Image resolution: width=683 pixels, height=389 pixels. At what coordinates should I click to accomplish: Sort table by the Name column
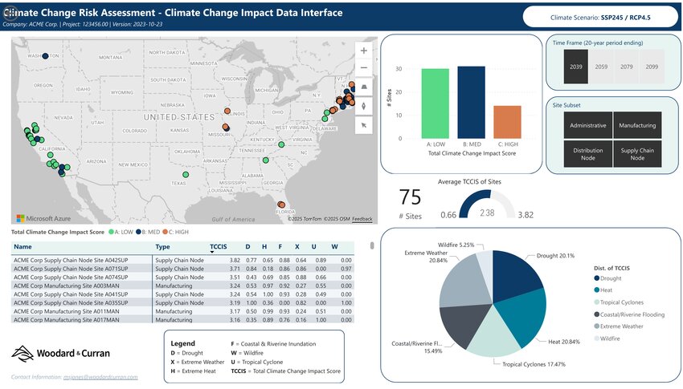click(x=22, y=246)
